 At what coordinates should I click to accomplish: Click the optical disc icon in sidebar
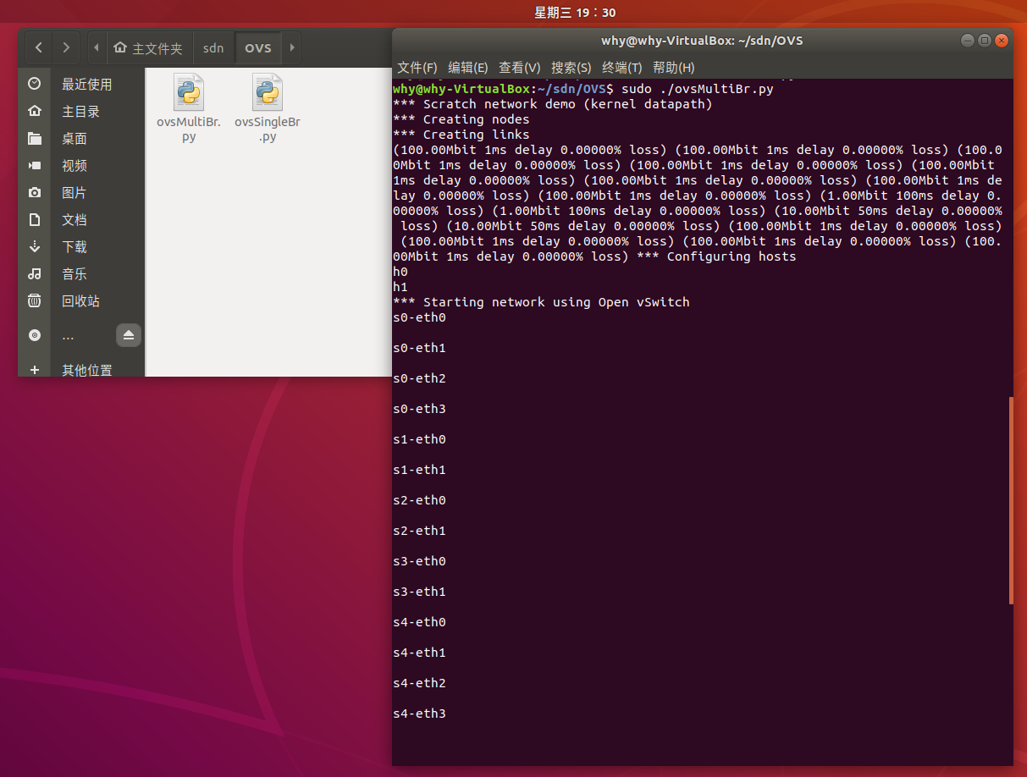click(35, 335)
